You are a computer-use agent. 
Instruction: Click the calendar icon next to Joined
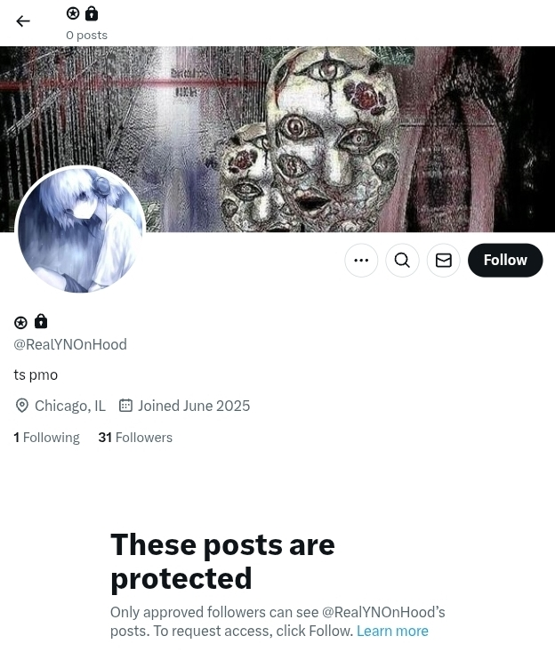click(125, 406)
